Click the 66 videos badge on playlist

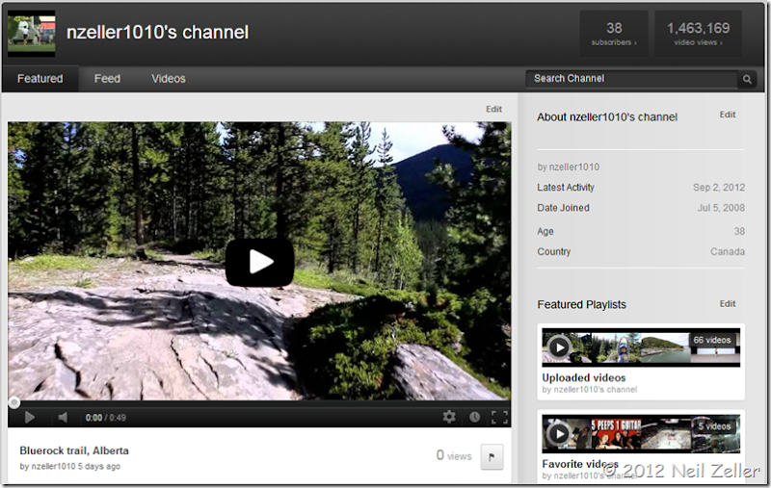[x=712, y=340]
